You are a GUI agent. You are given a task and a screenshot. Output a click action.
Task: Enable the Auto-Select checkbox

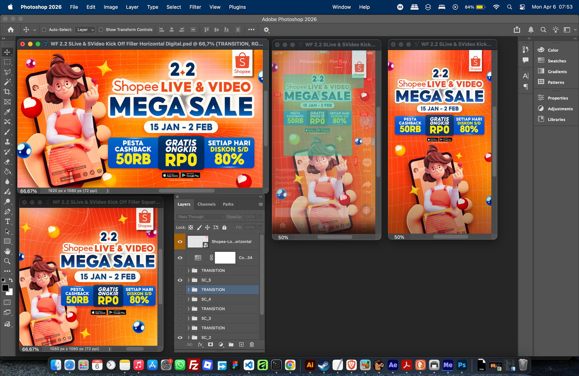tap(44, 30)
